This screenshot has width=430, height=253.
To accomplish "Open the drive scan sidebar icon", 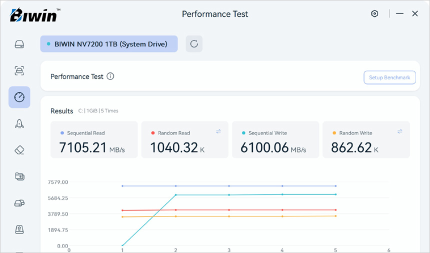I will click(19, 70).
